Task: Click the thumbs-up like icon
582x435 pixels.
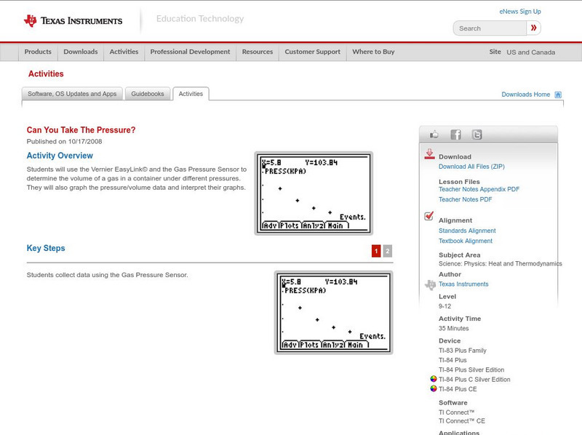Action: coord(434,135)
